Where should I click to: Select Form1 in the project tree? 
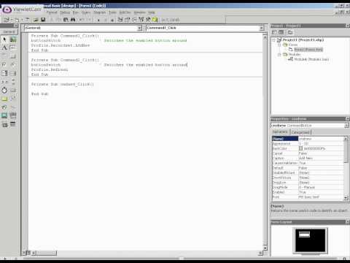coord(308,50)
